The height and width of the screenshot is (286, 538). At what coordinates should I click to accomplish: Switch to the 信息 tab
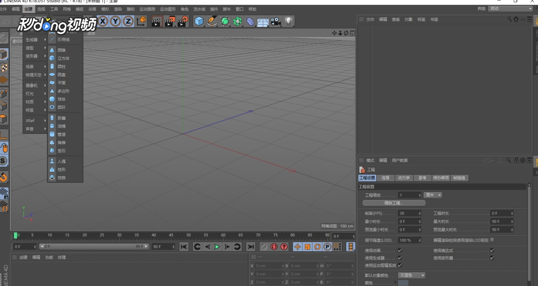(x=386, y=178)
